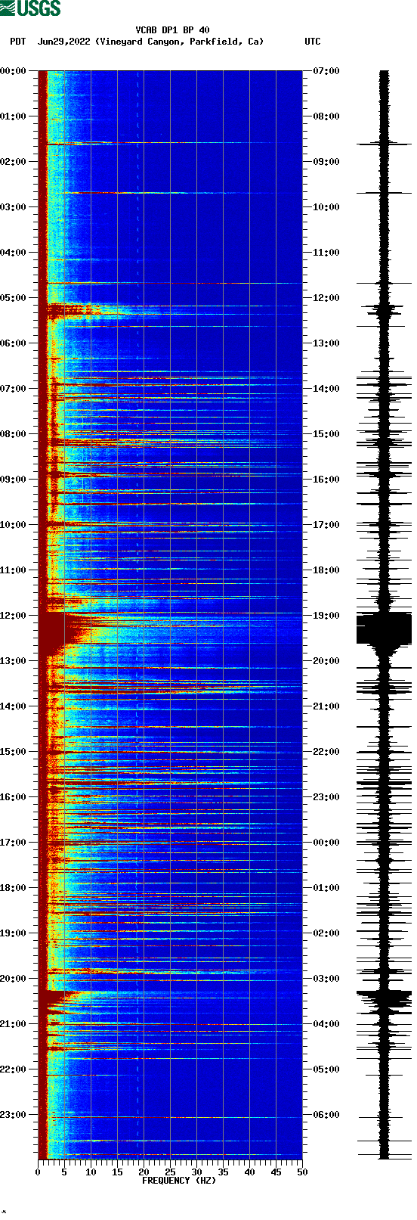This screenshot has height=1220, width=417.
Task: Click the 12:00 UTC time label
Action: (x=326, y=298)
